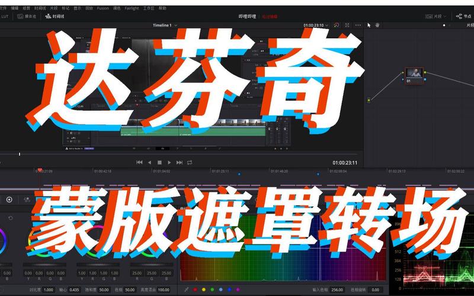Screen dimensions: 474x296
Task: Click the magenta hue preset dot
Action: (238, 289)
